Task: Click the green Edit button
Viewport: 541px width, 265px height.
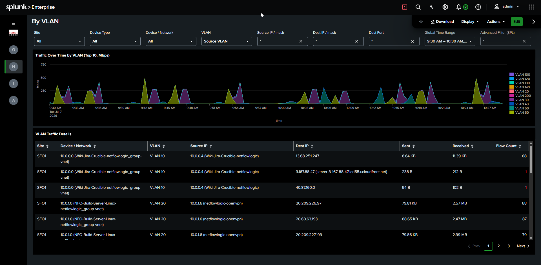Action: click(x=517, y=22)
